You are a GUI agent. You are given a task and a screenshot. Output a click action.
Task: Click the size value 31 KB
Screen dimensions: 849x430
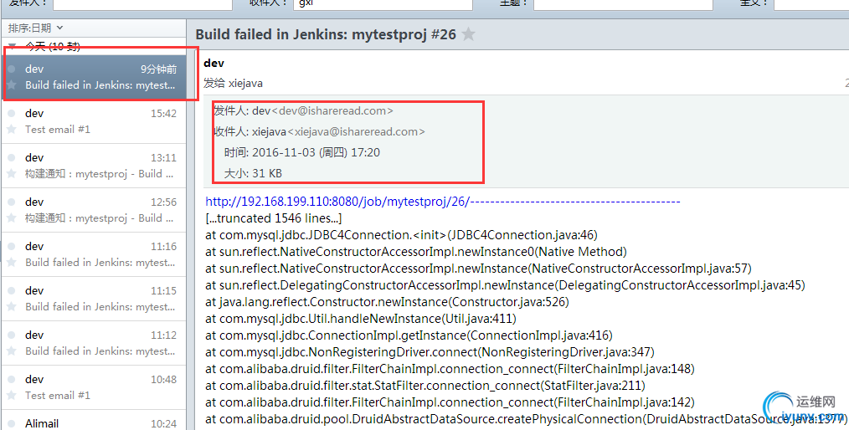click(267, 174)
